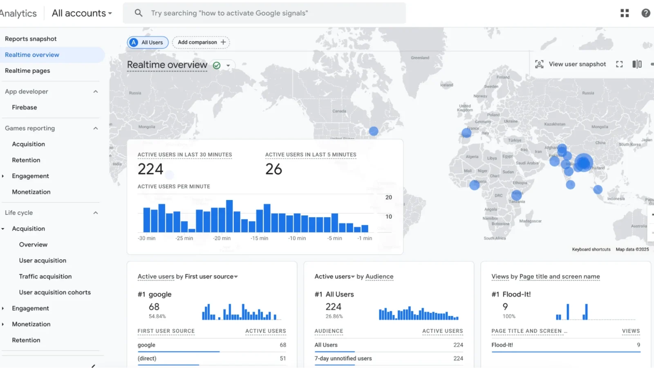Click the Help question mark icon
The height and width of the screenshot is (368, 654).
coord(646,13)
